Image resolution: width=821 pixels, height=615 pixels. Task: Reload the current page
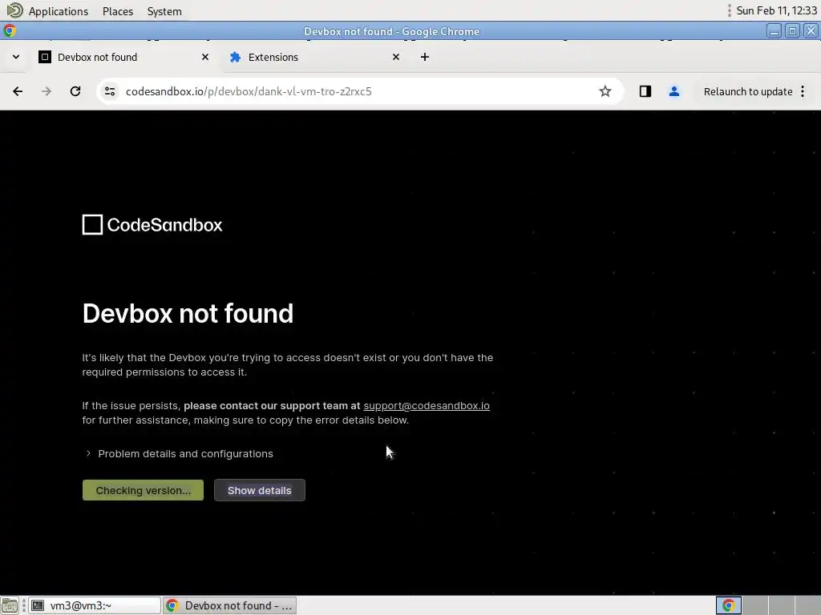click(x=75, y=91)
